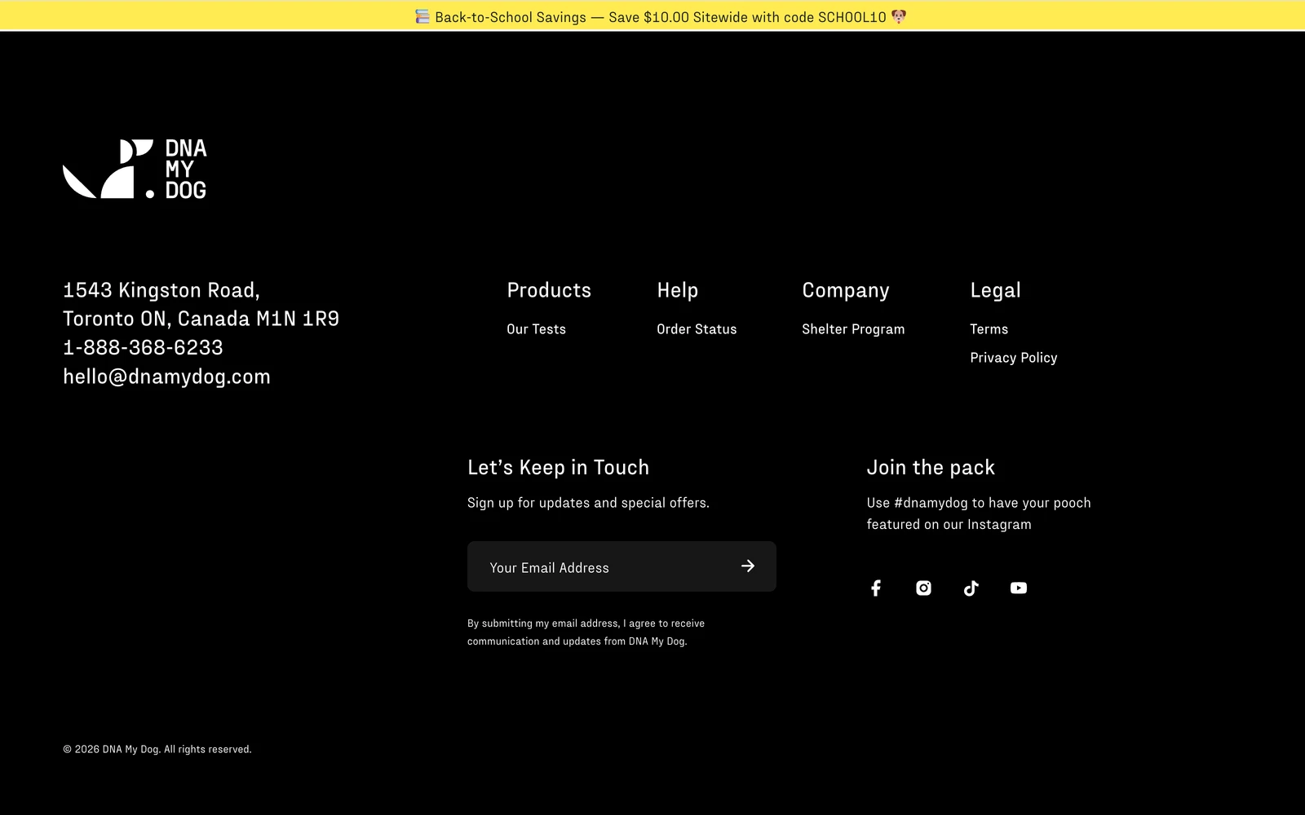This screenshot has width=1305, height=815.
Task: Click the 1543 Kingston Road address line
Action: click(x=161, y=290)
